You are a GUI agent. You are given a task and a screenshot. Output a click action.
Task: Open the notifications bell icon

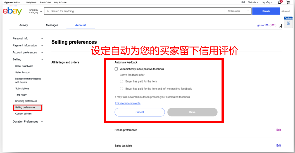280,2
